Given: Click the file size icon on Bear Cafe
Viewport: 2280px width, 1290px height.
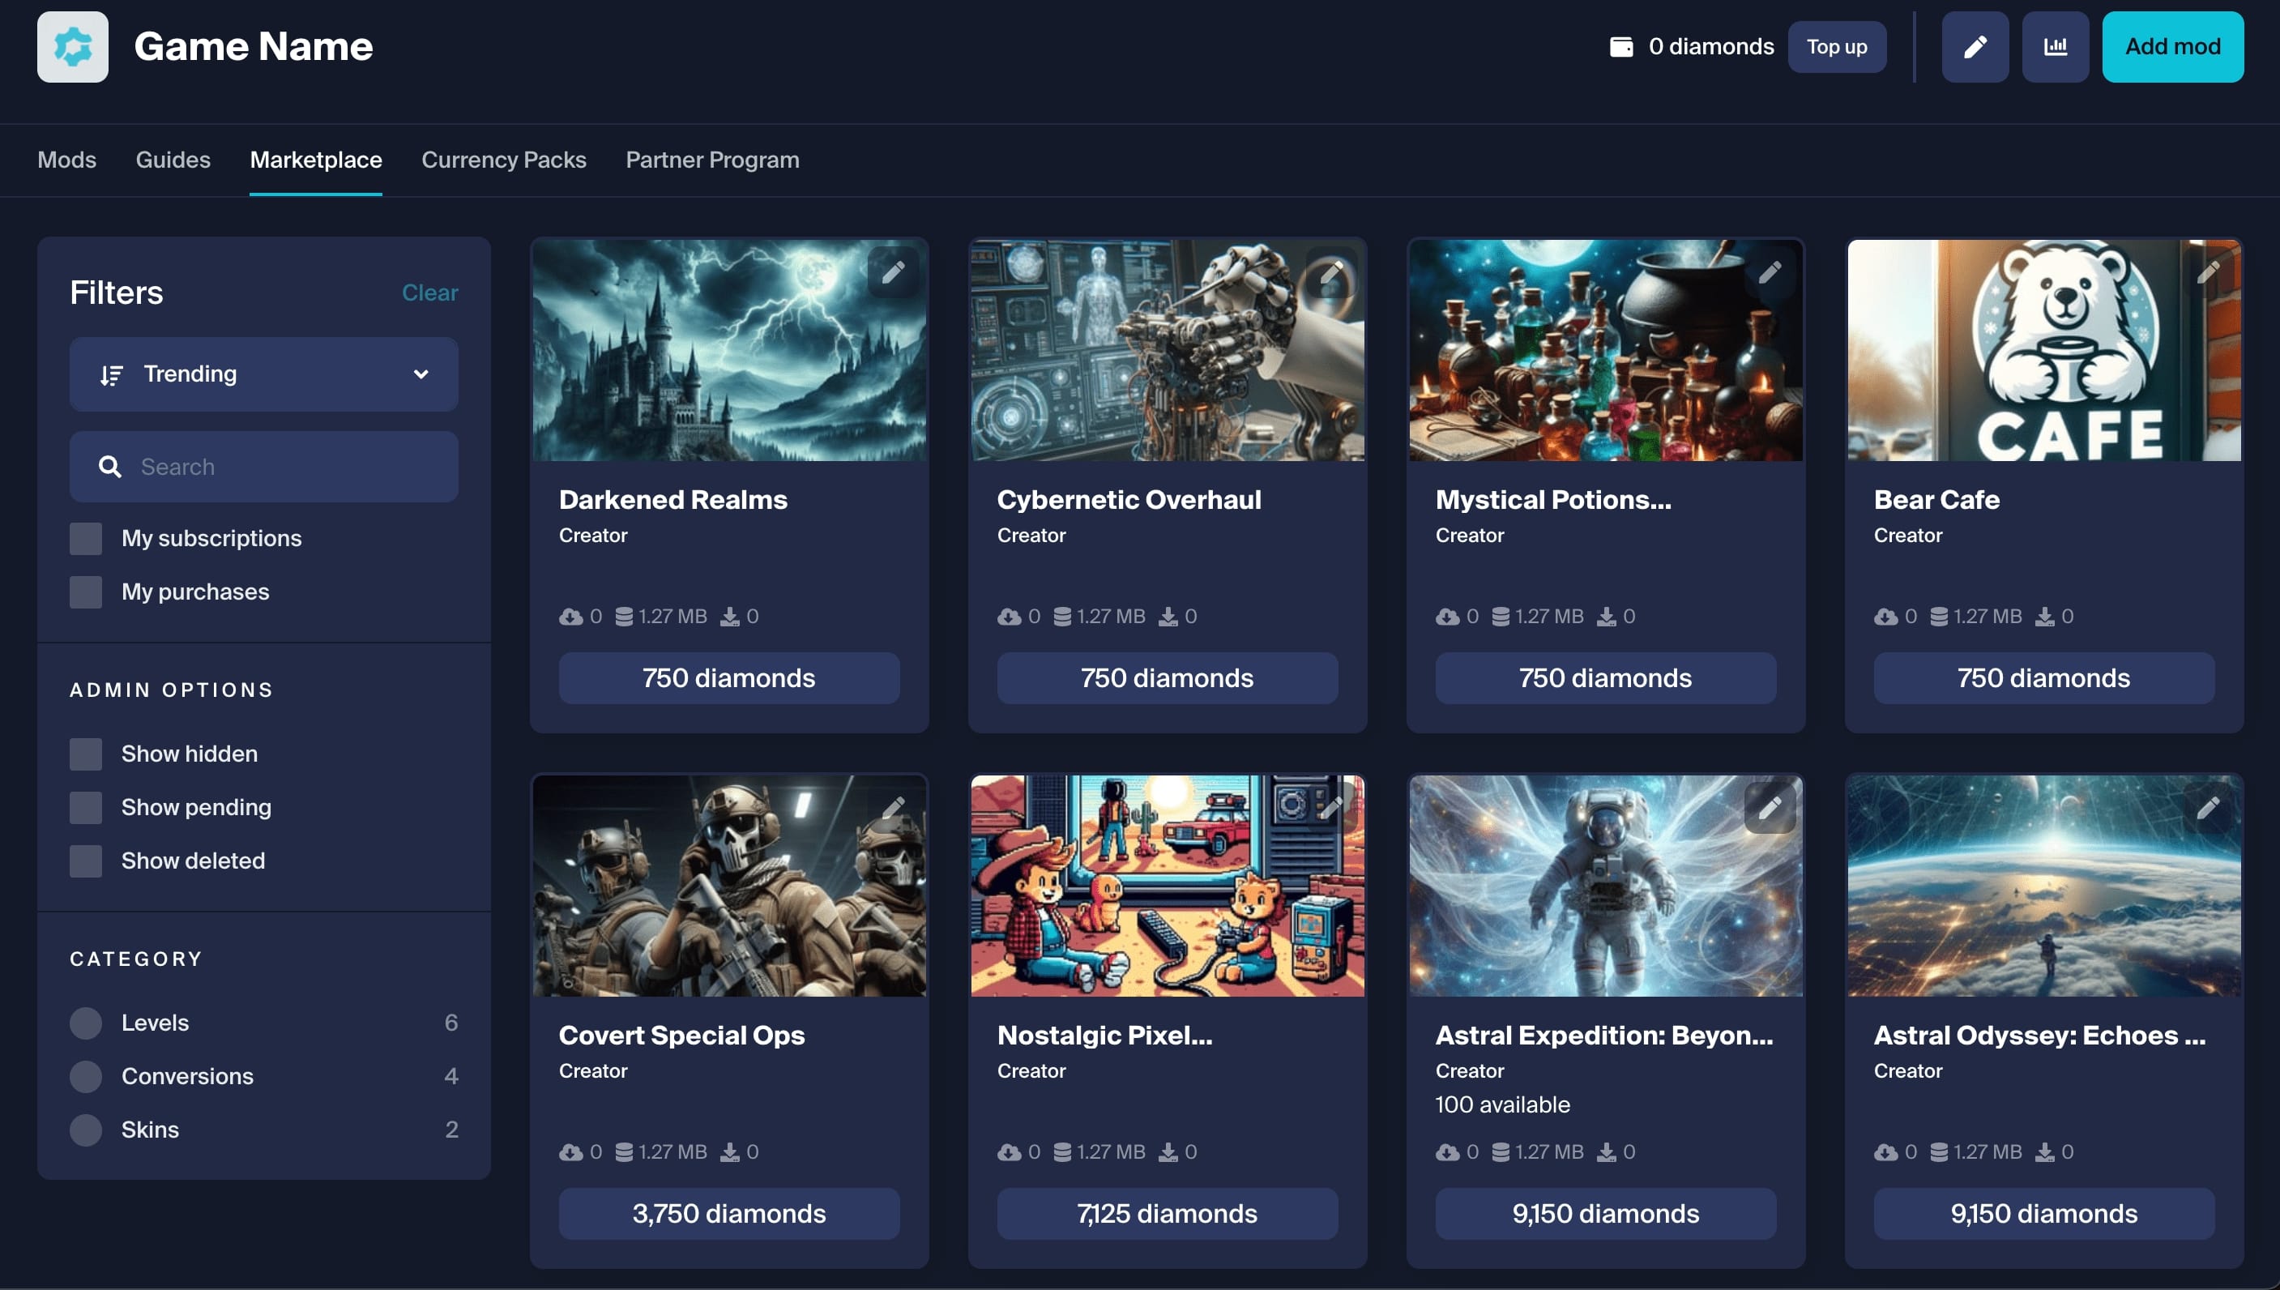Looking at the screenshot, I should [x=1939, y=617].
